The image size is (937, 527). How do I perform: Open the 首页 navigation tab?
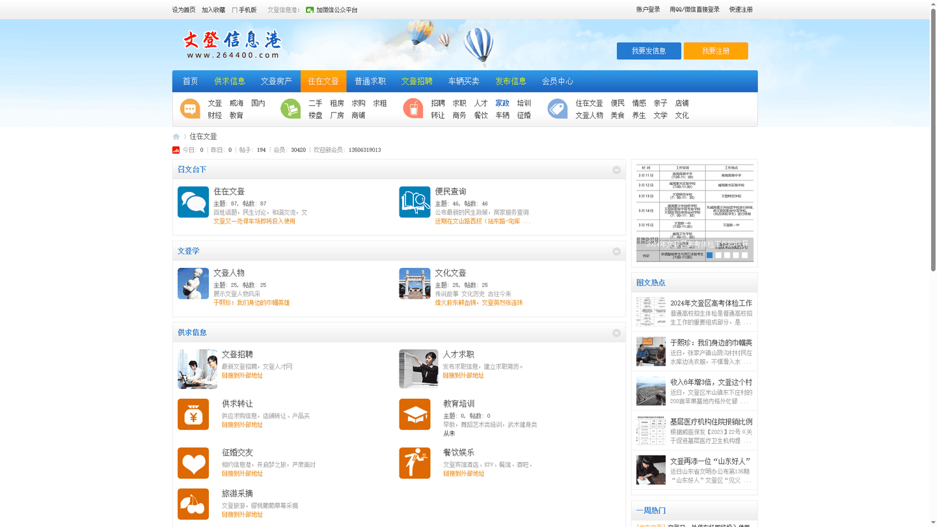190,81
